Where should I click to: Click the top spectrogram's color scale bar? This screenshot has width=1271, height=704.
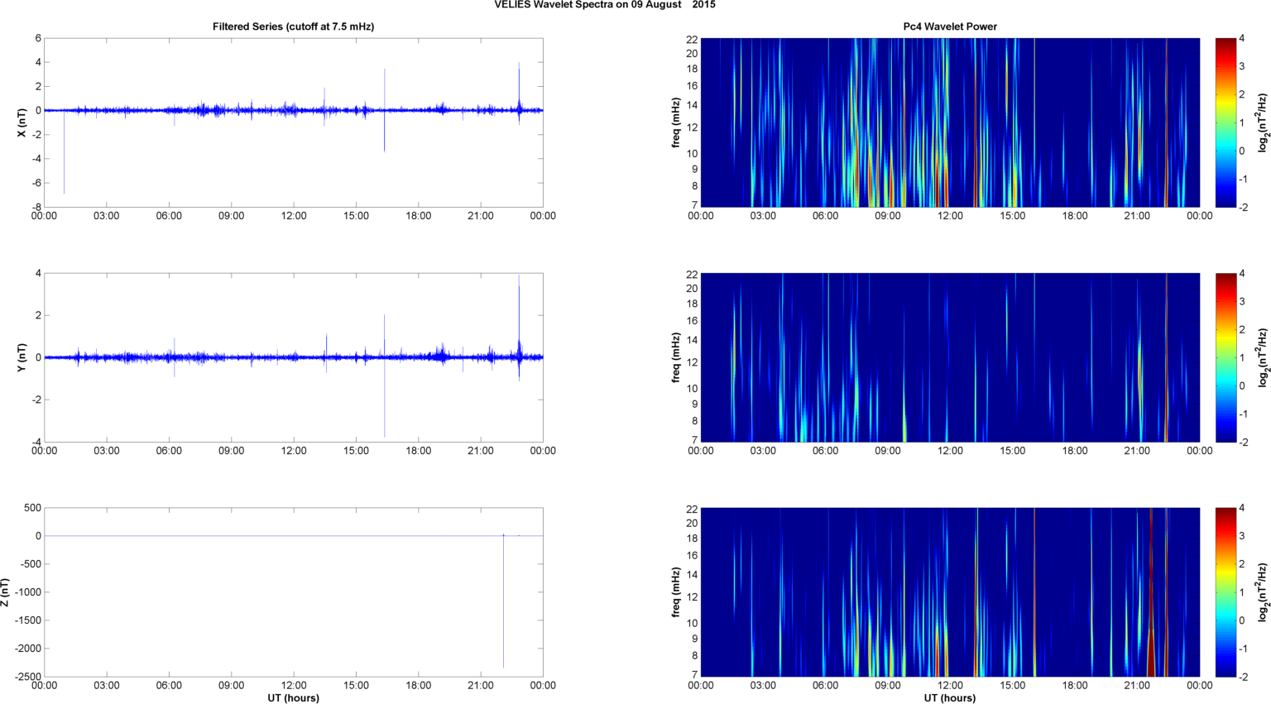coord(1225,122)
